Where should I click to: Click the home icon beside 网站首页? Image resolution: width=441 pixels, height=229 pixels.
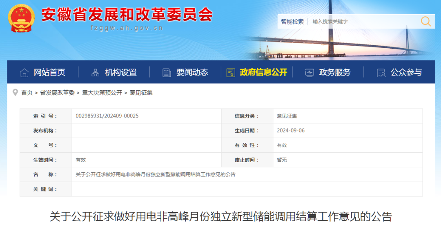(x=24, y=73)
